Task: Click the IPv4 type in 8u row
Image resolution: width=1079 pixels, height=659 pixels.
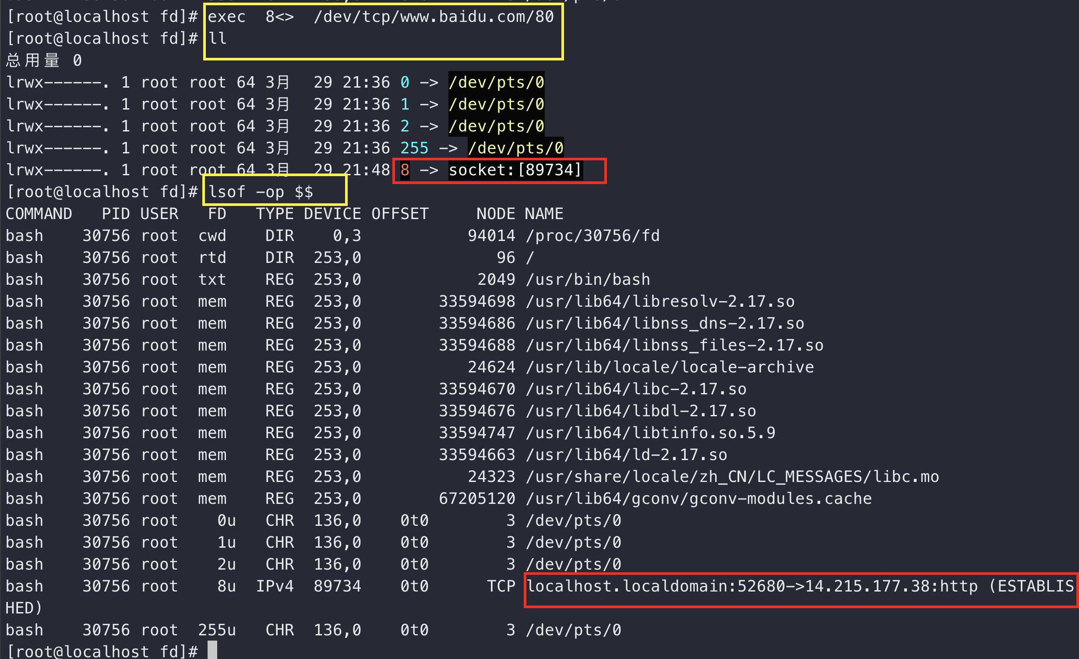Action: (275, 586)
